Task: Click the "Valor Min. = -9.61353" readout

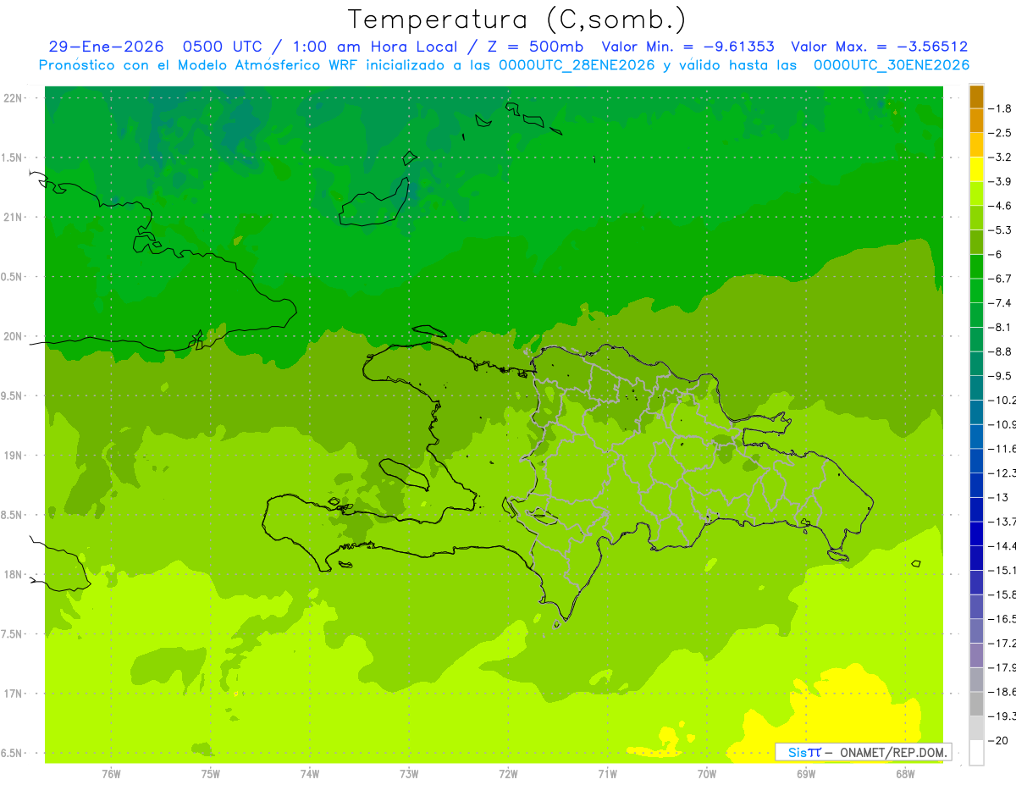Action: click(x=687, y=47)
